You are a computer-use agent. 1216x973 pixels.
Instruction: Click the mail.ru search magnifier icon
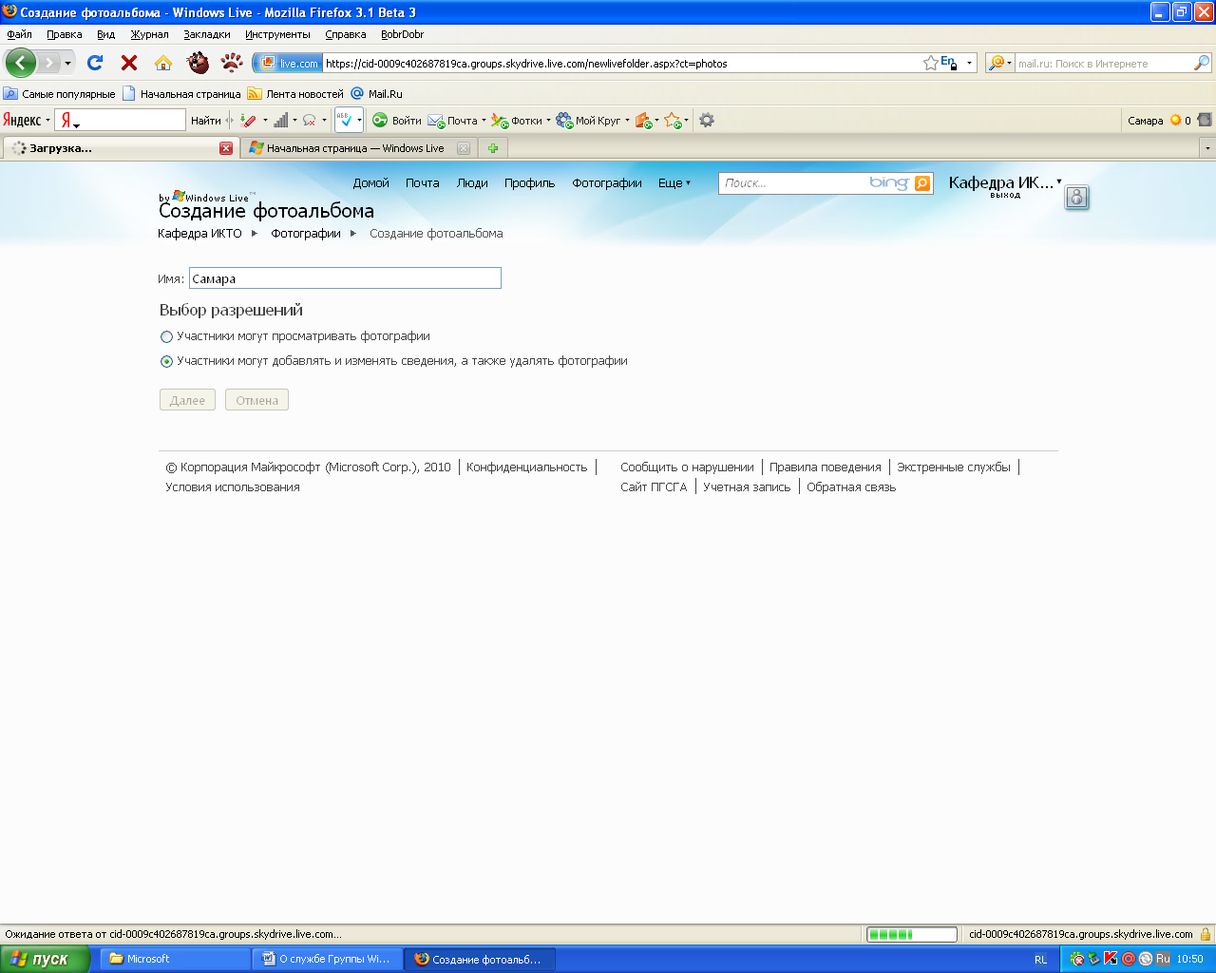pos(1202,64)
